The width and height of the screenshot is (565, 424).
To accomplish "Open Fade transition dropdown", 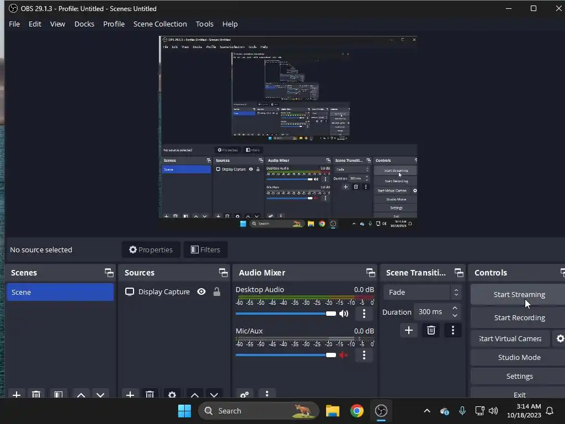I will tap(422, 292).
